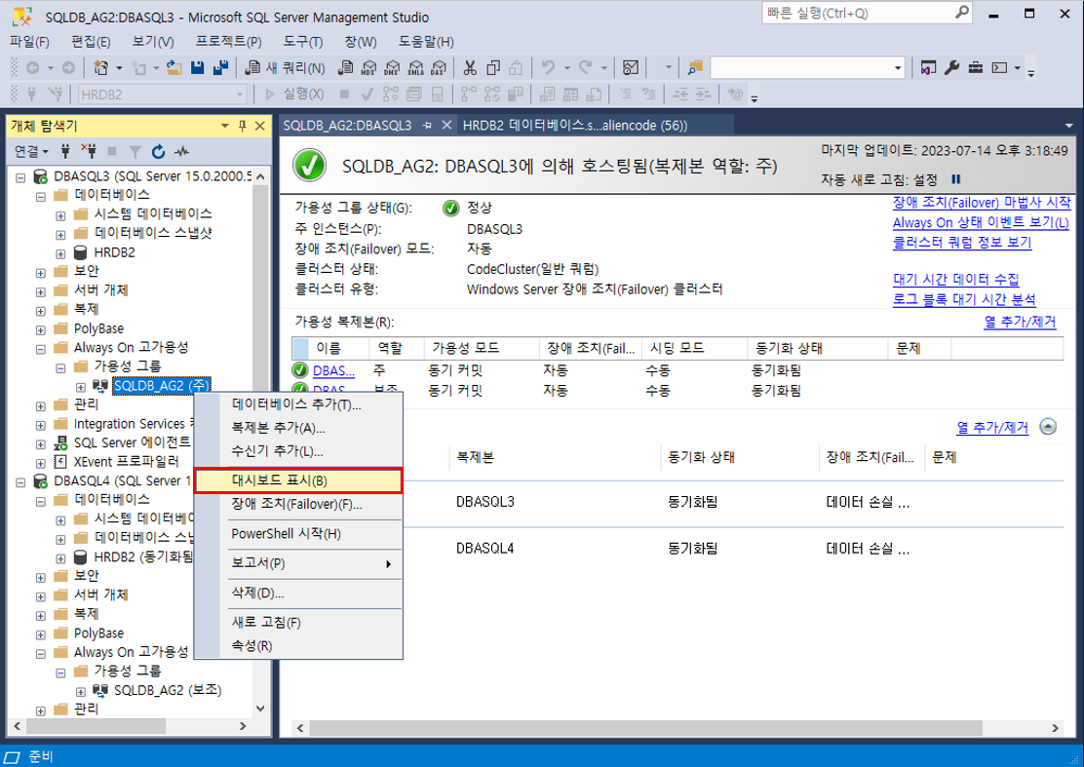Switch to the SQLDB_AG2:DBASQL3 tab
Viewport: 1084px width, 767px height.
[x=347, y=125]
